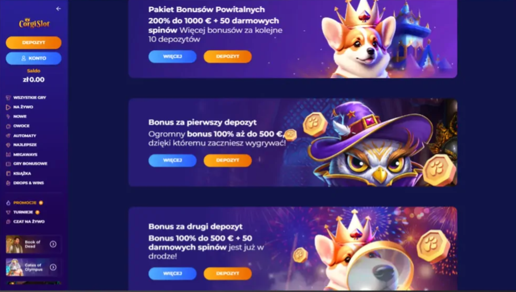The image size is (516, 292).
Task: Open the Konto account button
Action: (33, 58)
